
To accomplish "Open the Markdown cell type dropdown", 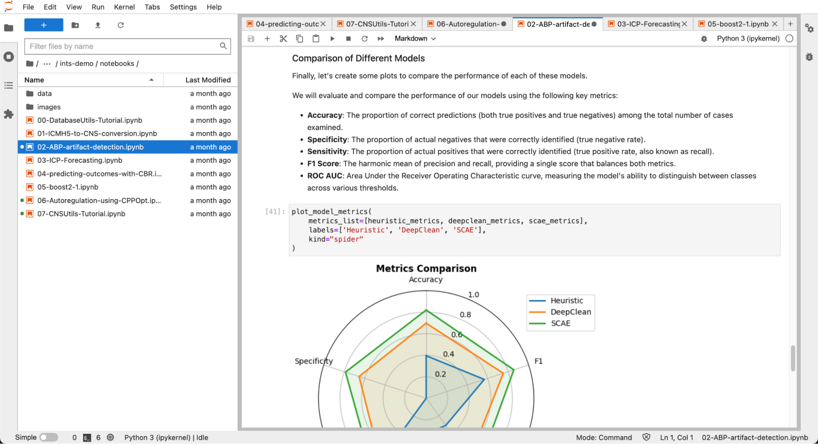I will click(x=415, y=38).
